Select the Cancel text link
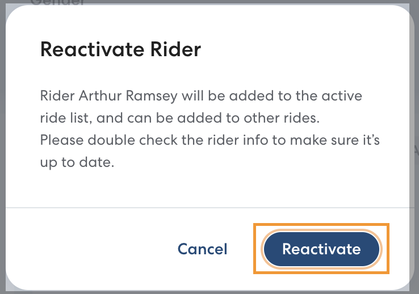Image resolution: width=419 pixels, height=294 pixels. pos(202,249)
